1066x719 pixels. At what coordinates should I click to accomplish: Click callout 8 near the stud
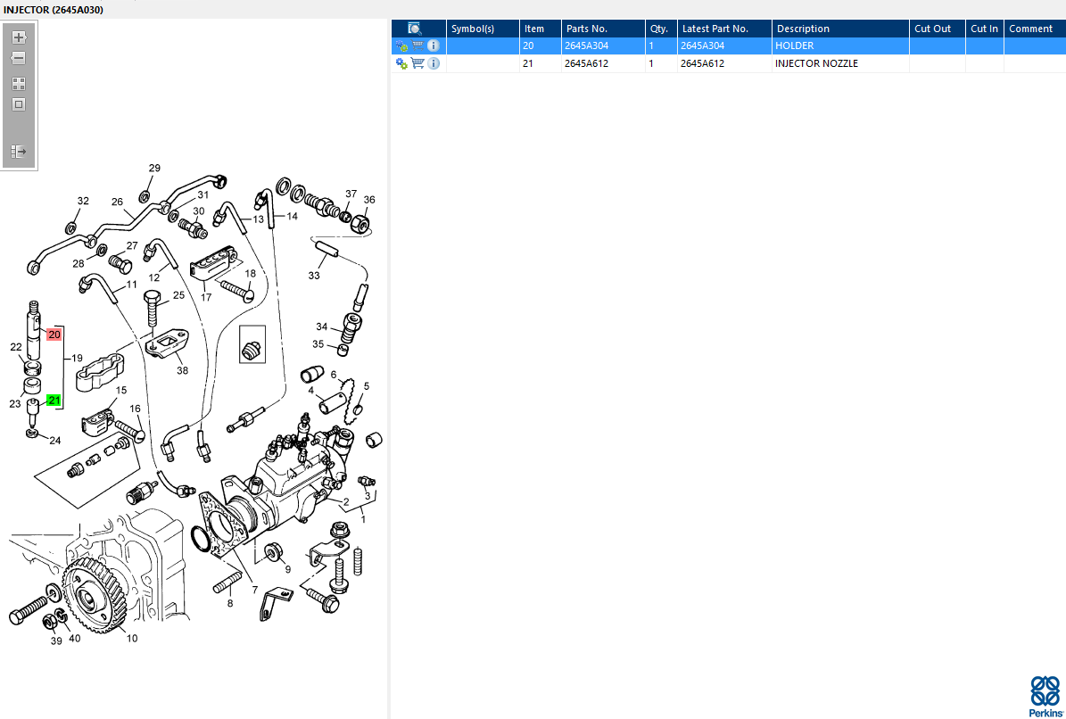click(x=230, y=603)
